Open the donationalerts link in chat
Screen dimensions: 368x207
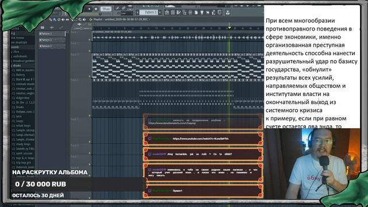click(x=172, y=123)
